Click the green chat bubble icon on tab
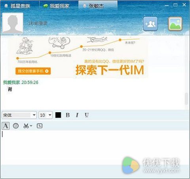Viewport: 190px width, 179px height. click(46, 6)
